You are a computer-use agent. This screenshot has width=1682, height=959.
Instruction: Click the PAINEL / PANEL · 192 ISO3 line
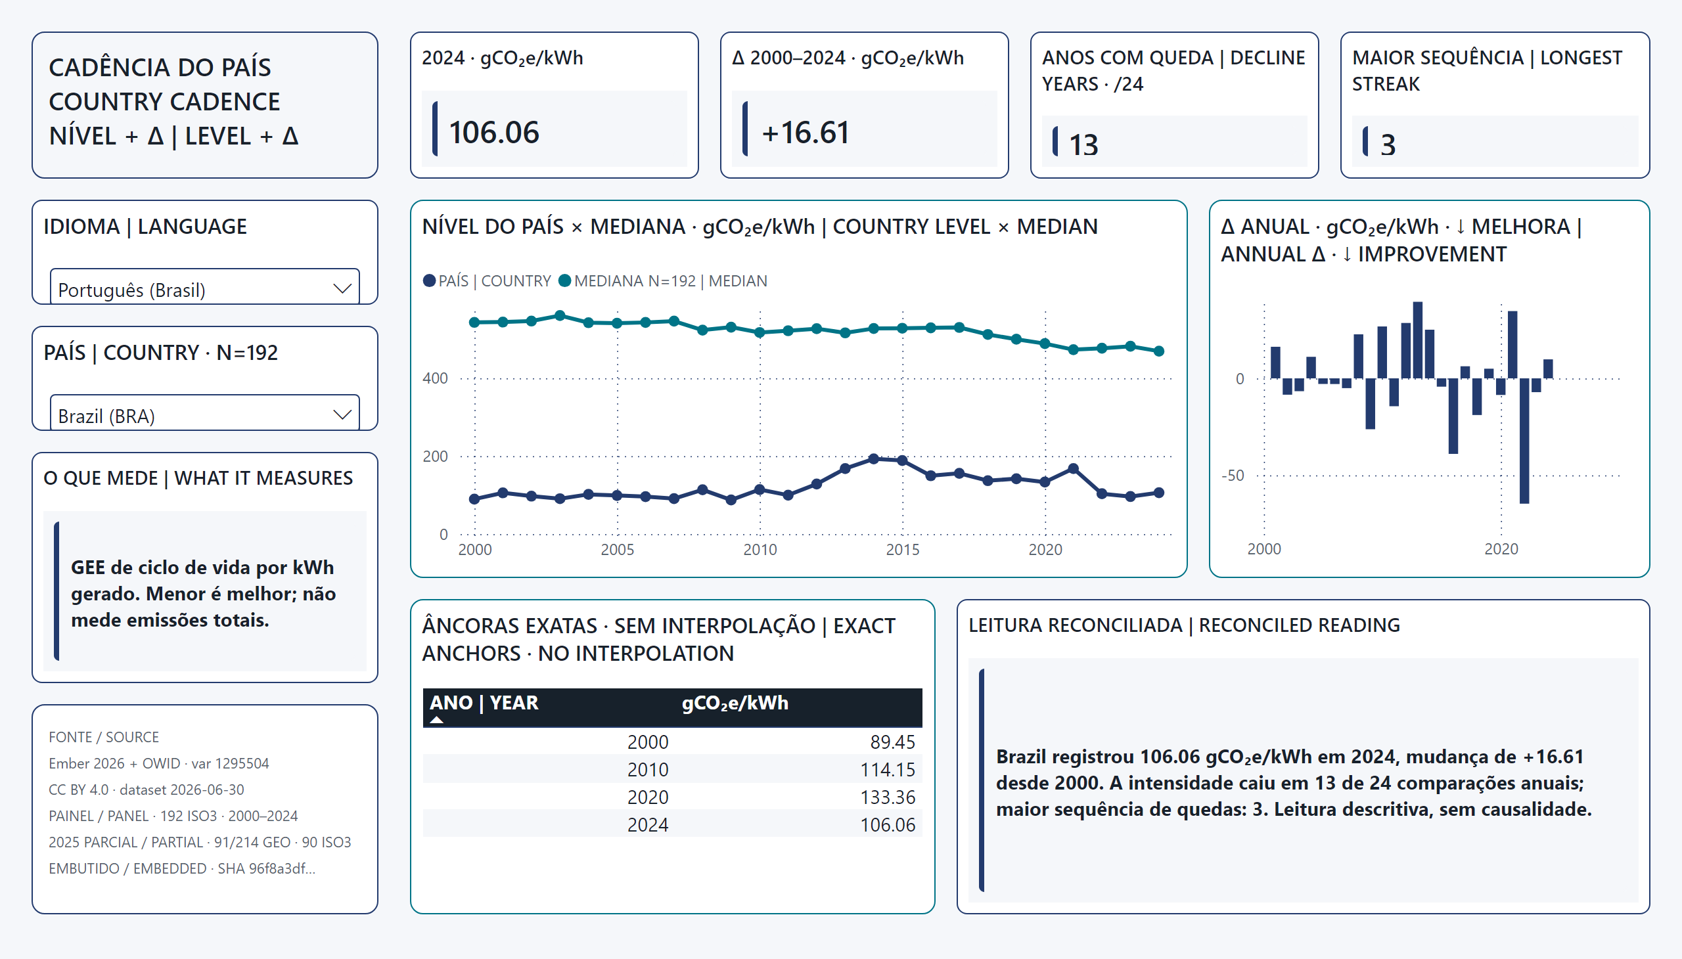point(173,816)
